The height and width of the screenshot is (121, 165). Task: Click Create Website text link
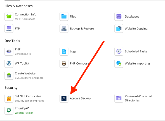(25, 73)
